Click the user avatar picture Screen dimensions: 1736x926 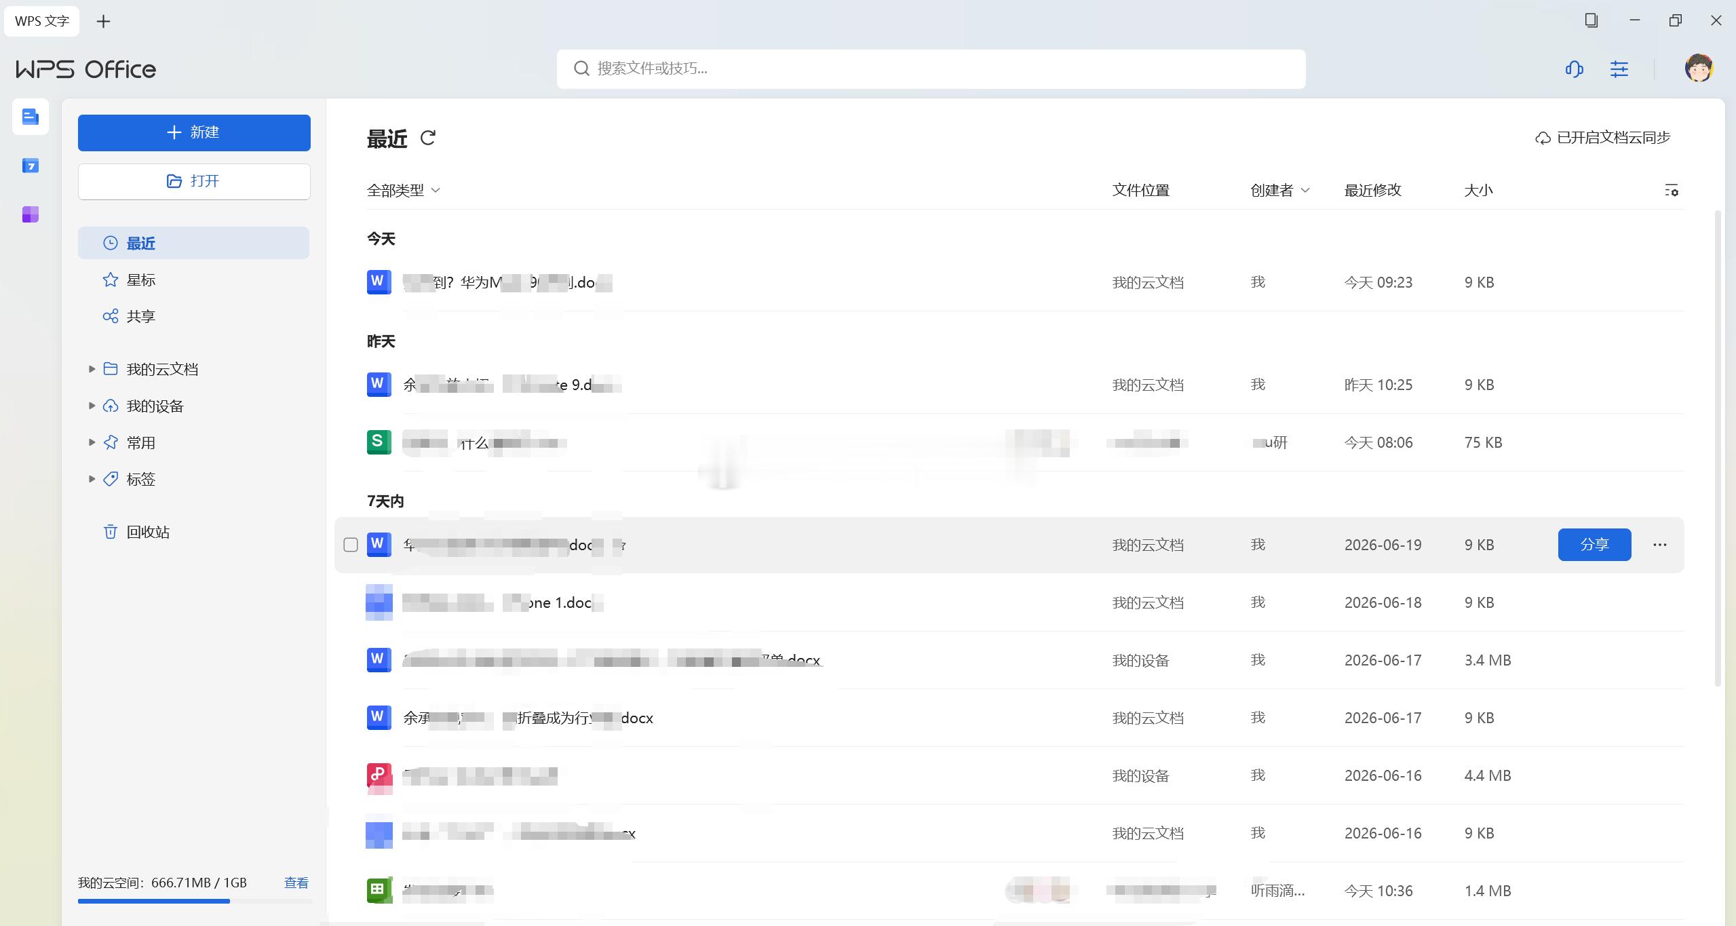click(1699, 68)
